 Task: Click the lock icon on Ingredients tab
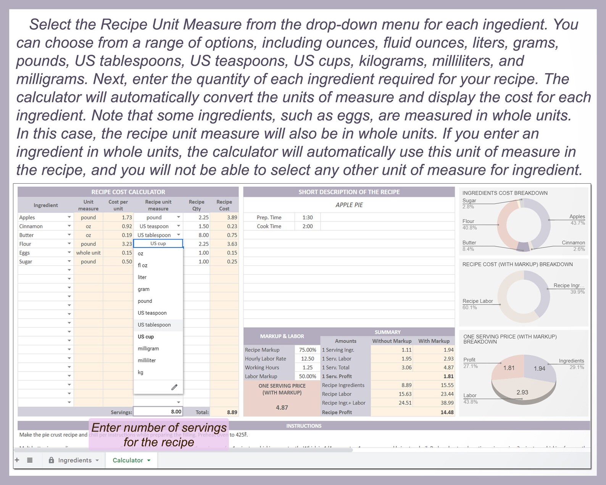51,460
